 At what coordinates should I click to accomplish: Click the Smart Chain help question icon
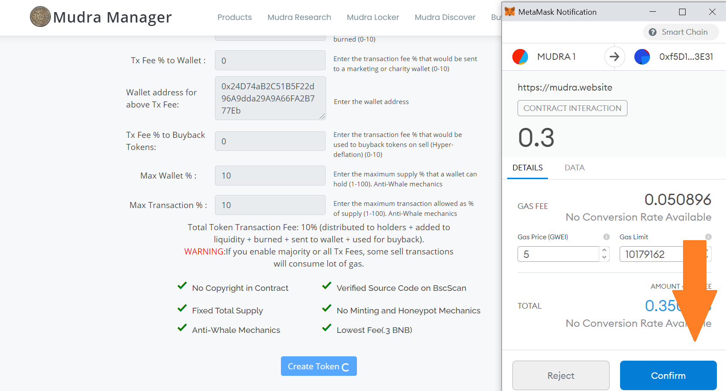tap(653, 32)
